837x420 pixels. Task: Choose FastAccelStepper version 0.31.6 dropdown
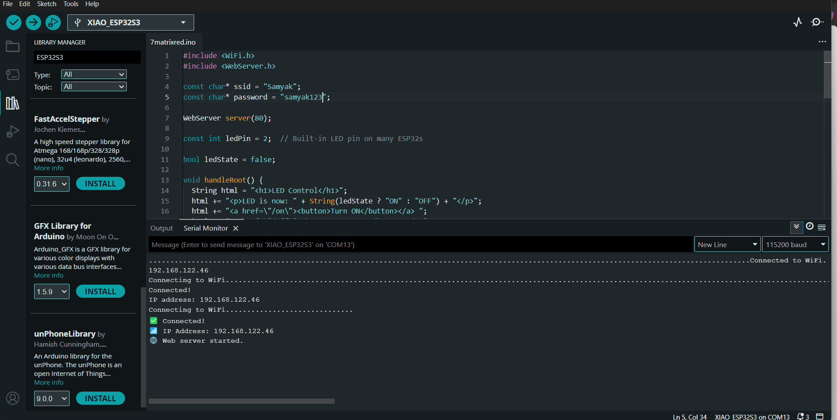[x=52, y=184]
